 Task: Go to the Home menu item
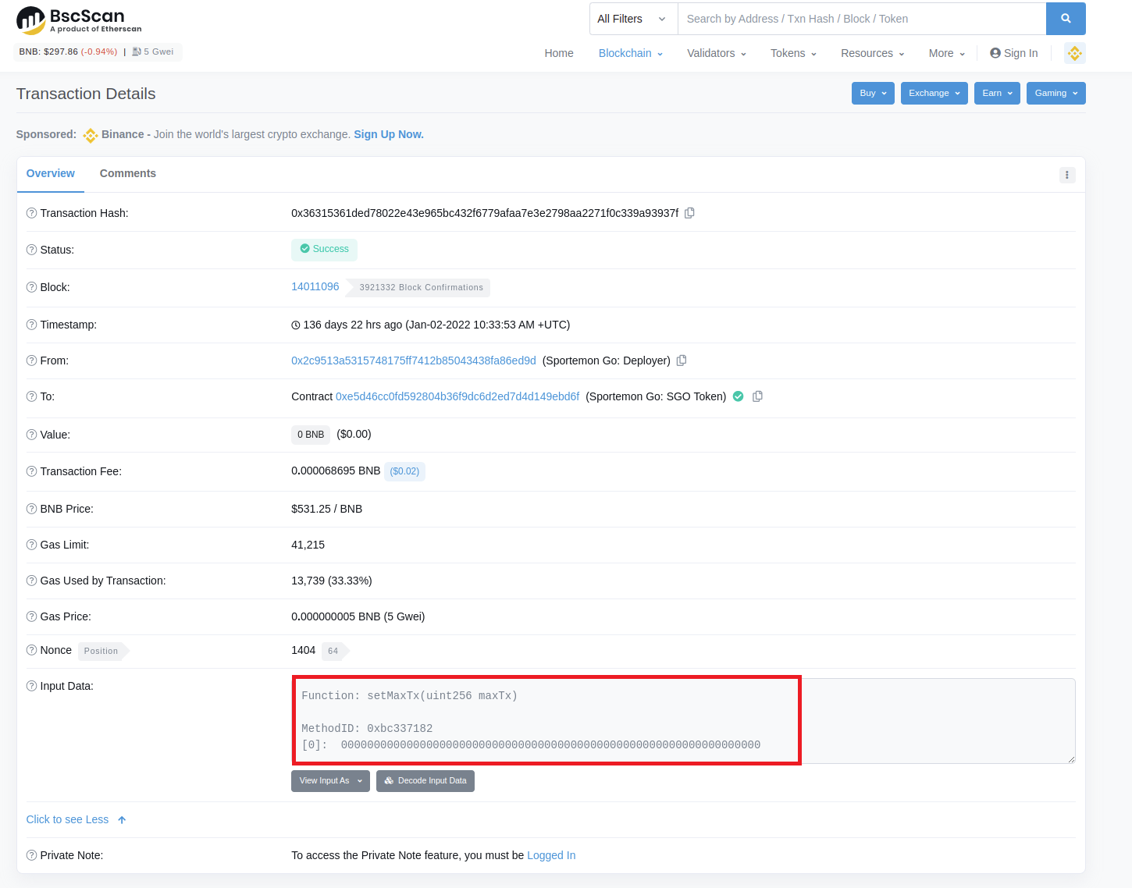(559, 53)
